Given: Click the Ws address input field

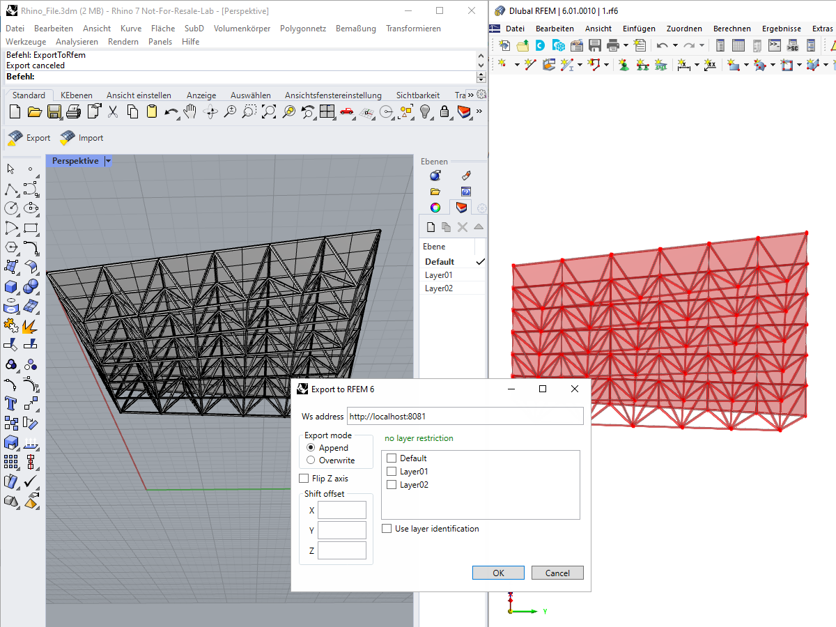Looking at the screenshot, I should (x=465, y=417).
